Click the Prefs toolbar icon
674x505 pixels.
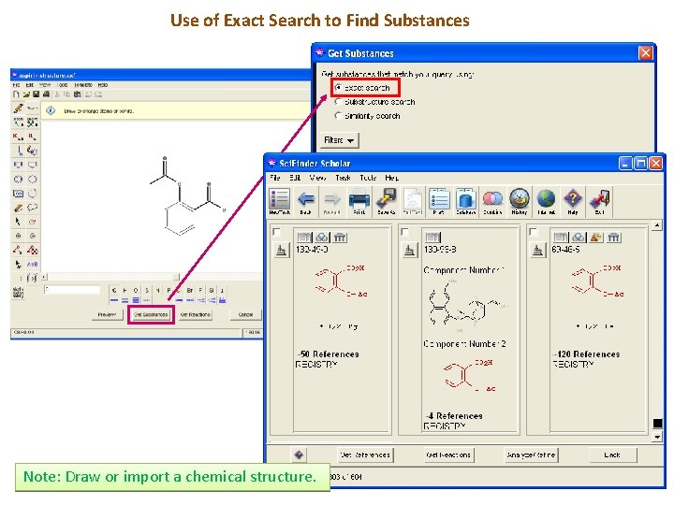pyautogui.click(x=439, y=201)
